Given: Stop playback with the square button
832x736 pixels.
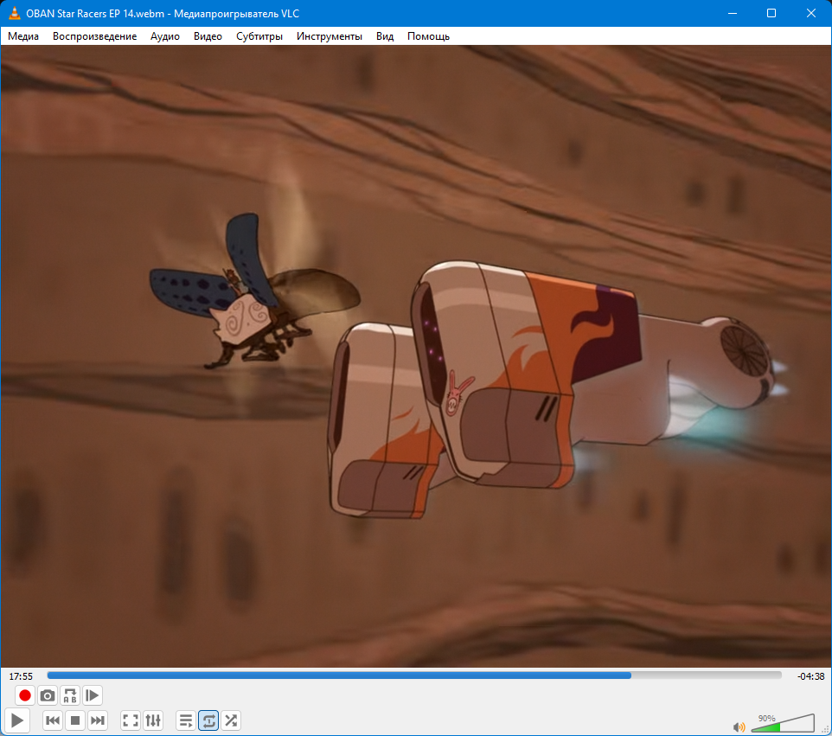Looking at the screenshot, I should coord(75,720).
